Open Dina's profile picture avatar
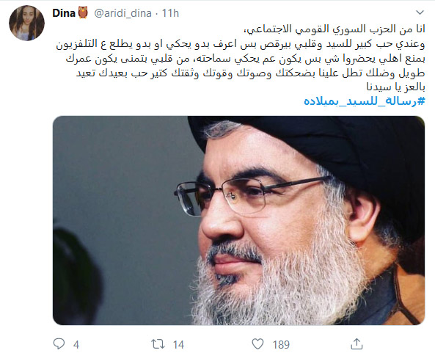The width and height of the screenshot is (435, 353). [26, 23]
